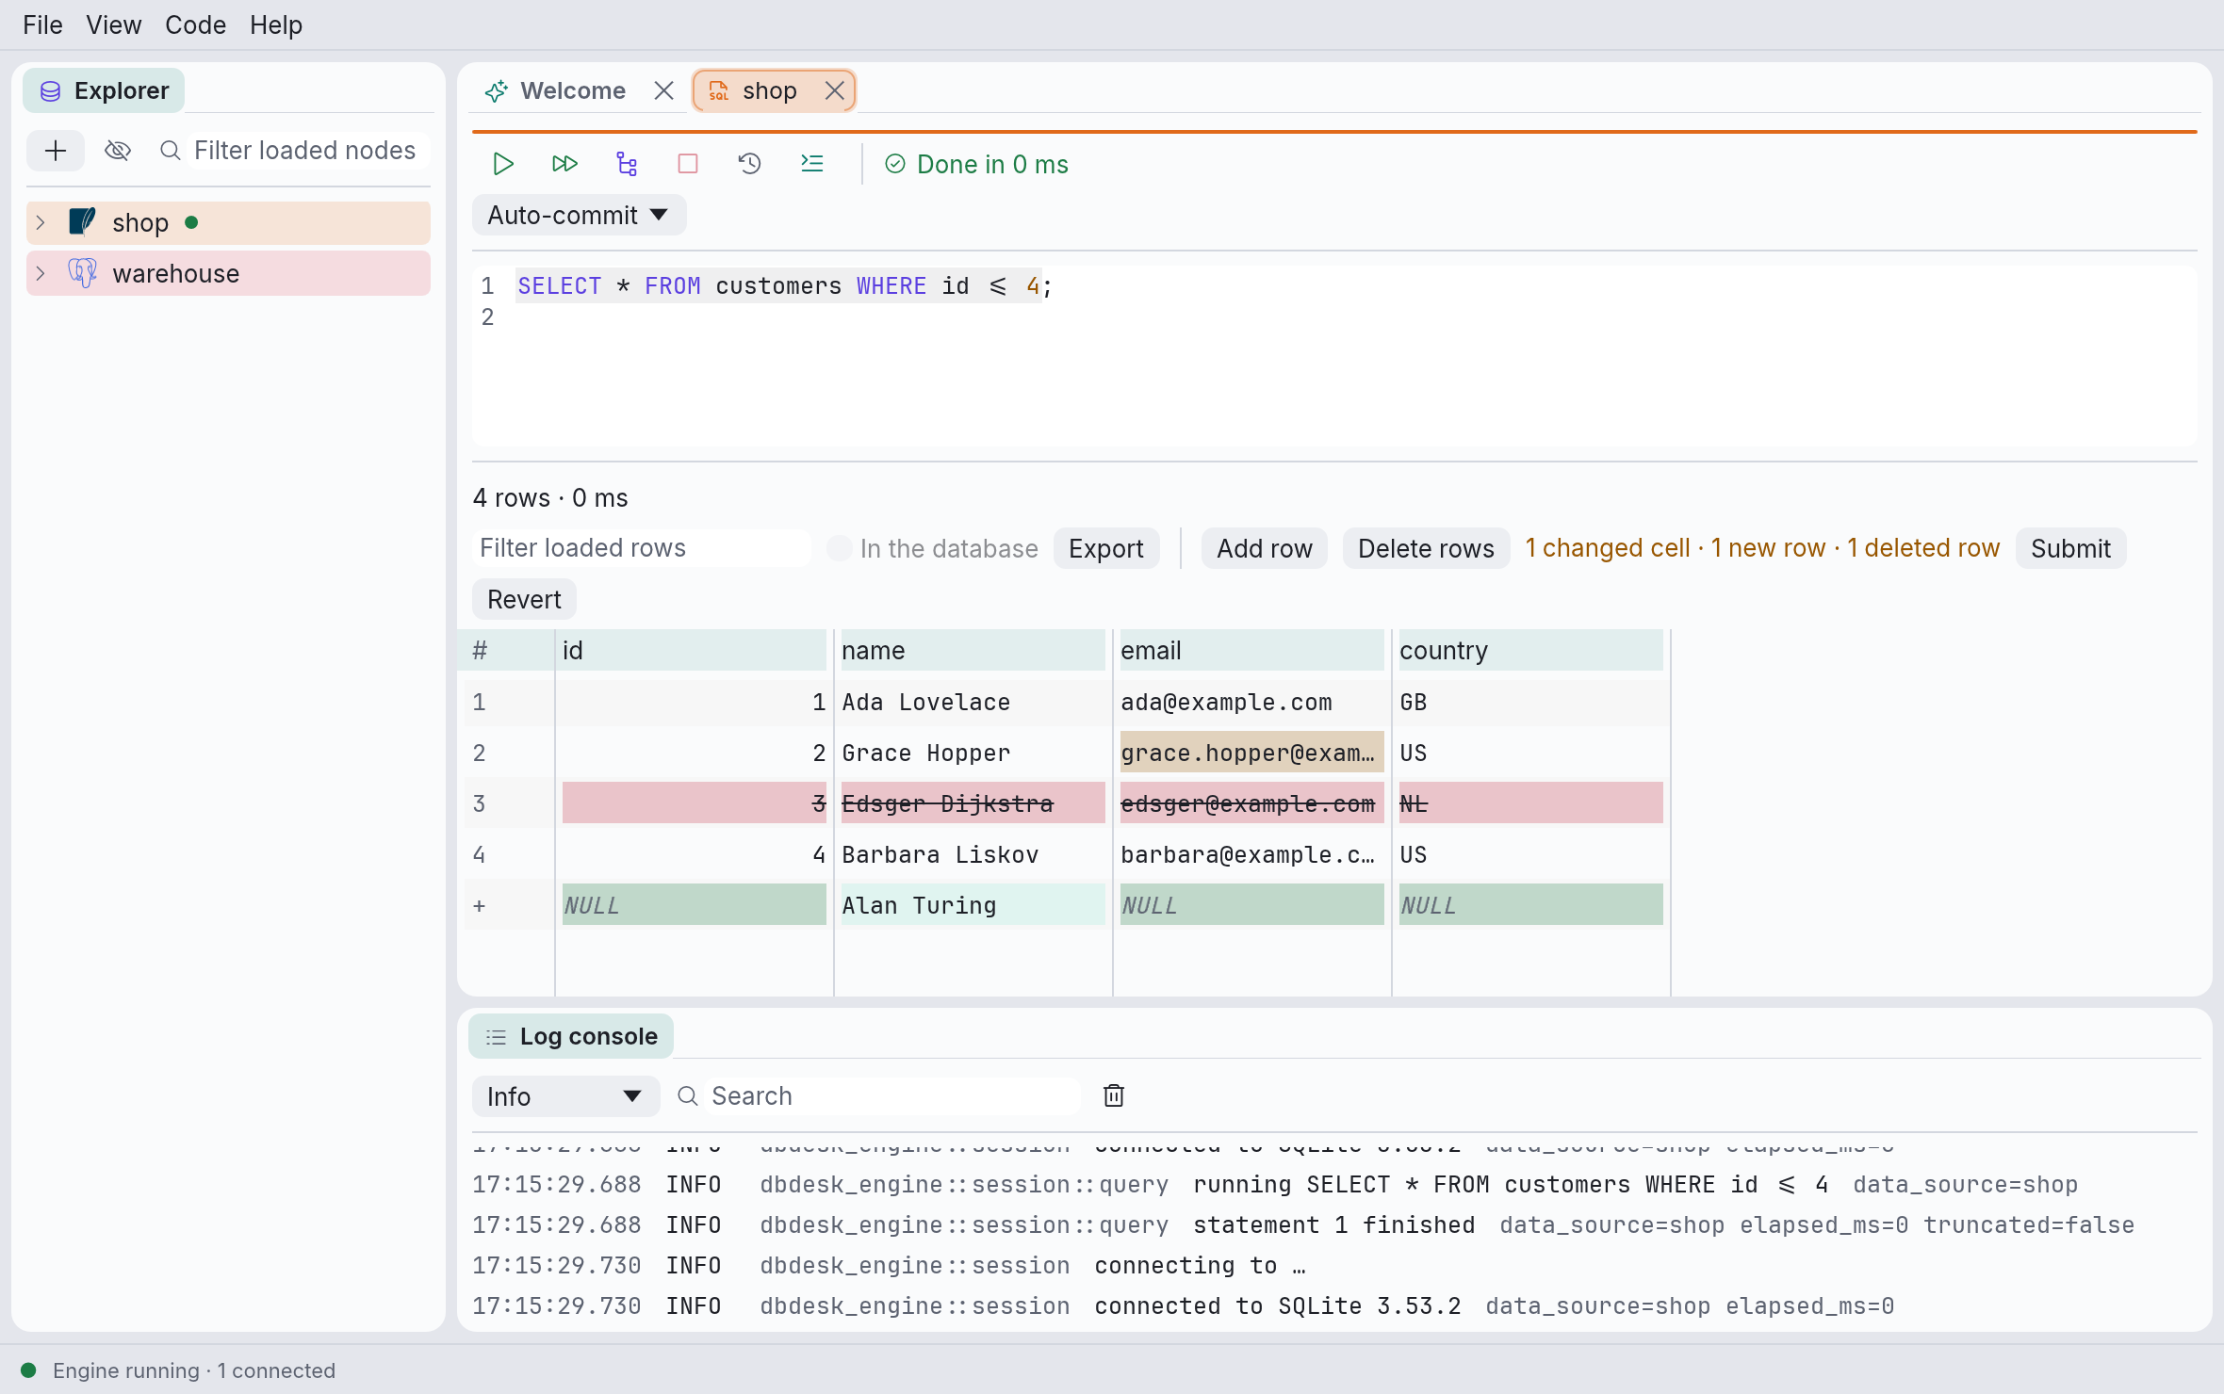2224x1394 pixels.
Task: Toggle hidden nodes eye icon in Explorer
Action: [x=118, y=151]
